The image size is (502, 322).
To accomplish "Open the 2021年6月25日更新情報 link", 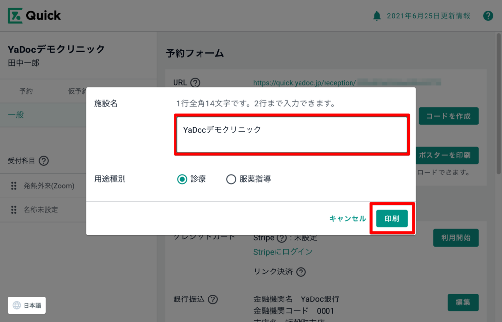I will tap(428, 16).
